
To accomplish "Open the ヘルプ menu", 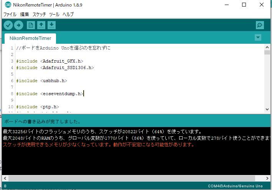I will pyautogui.click(x=68, y=15).
